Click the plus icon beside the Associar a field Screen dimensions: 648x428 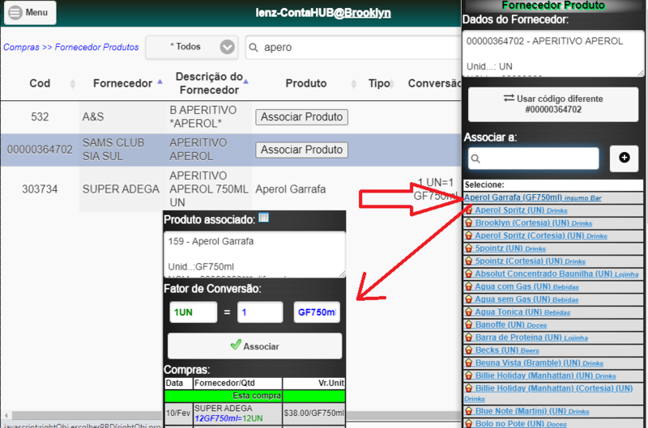click(624, 158)
